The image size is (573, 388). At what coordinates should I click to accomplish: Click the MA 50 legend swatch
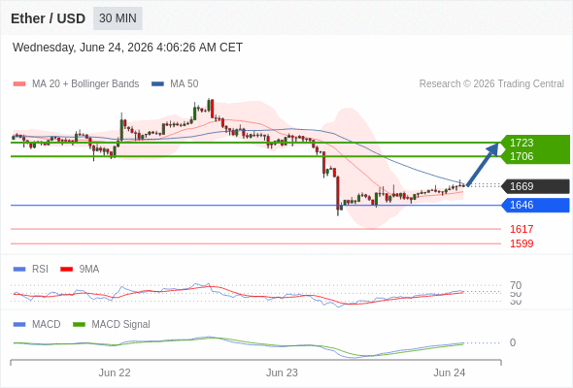point(157,84)
